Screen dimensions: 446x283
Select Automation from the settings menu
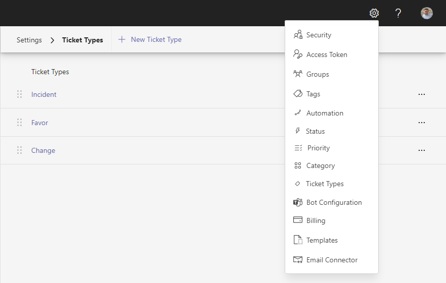[325, 113]
